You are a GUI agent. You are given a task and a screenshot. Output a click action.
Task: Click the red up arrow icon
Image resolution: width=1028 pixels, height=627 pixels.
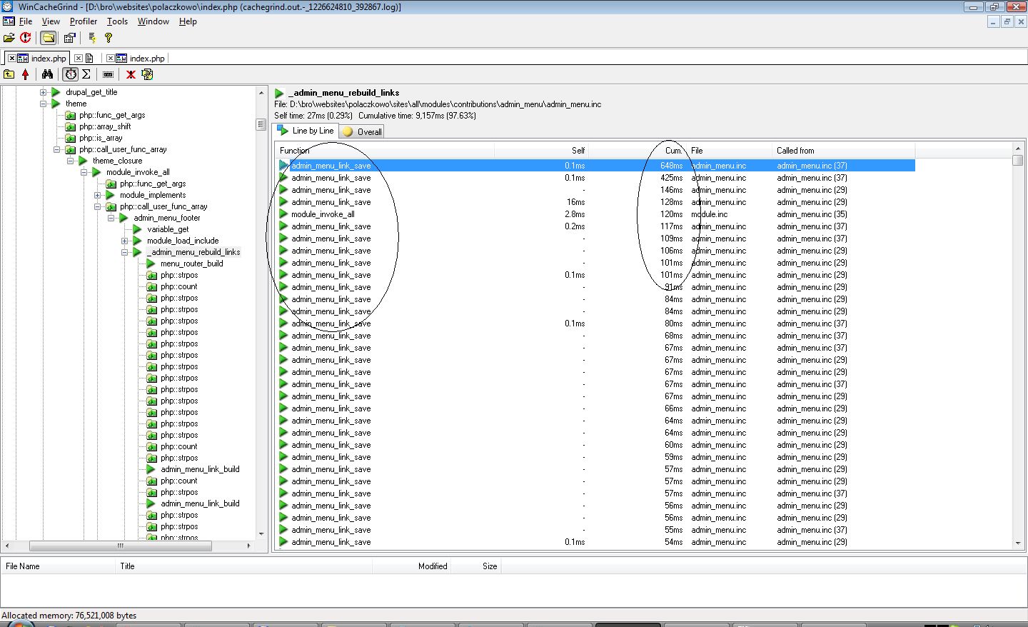(26, 74)
